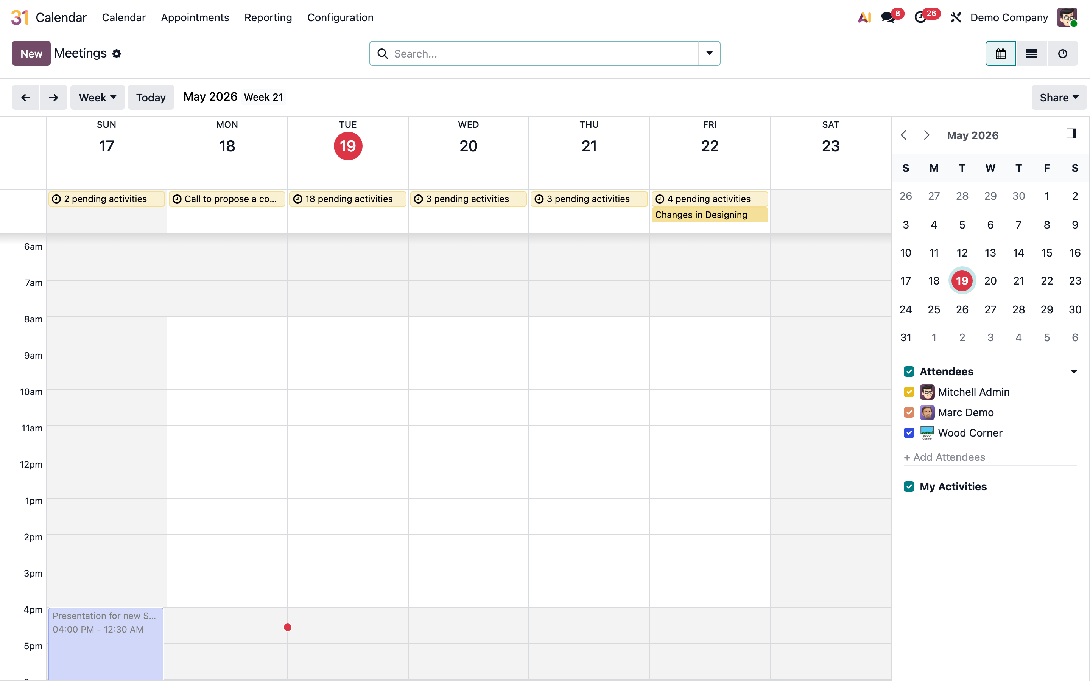The width and height of the screenshot is (1090, 681).
Task: Open 3 pending activities on Thursday
Action: (x=589, y=199)
